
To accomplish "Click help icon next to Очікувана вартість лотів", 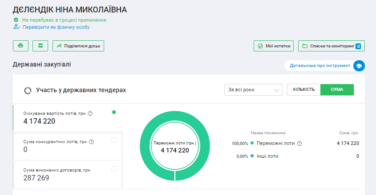I will click(90, 113).
